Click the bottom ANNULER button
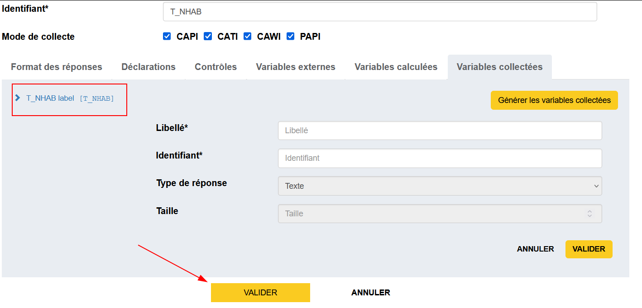This screenshot has height=308, width=642. (370, 293)
